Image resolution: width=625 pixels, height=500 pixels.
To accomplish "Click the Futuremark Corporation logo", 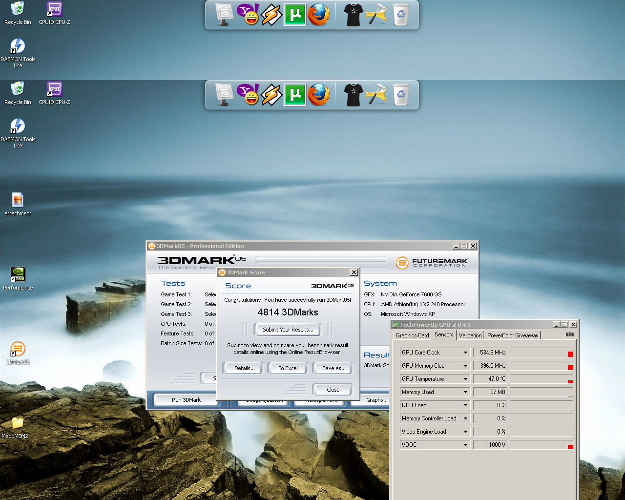I will point(432,263).
